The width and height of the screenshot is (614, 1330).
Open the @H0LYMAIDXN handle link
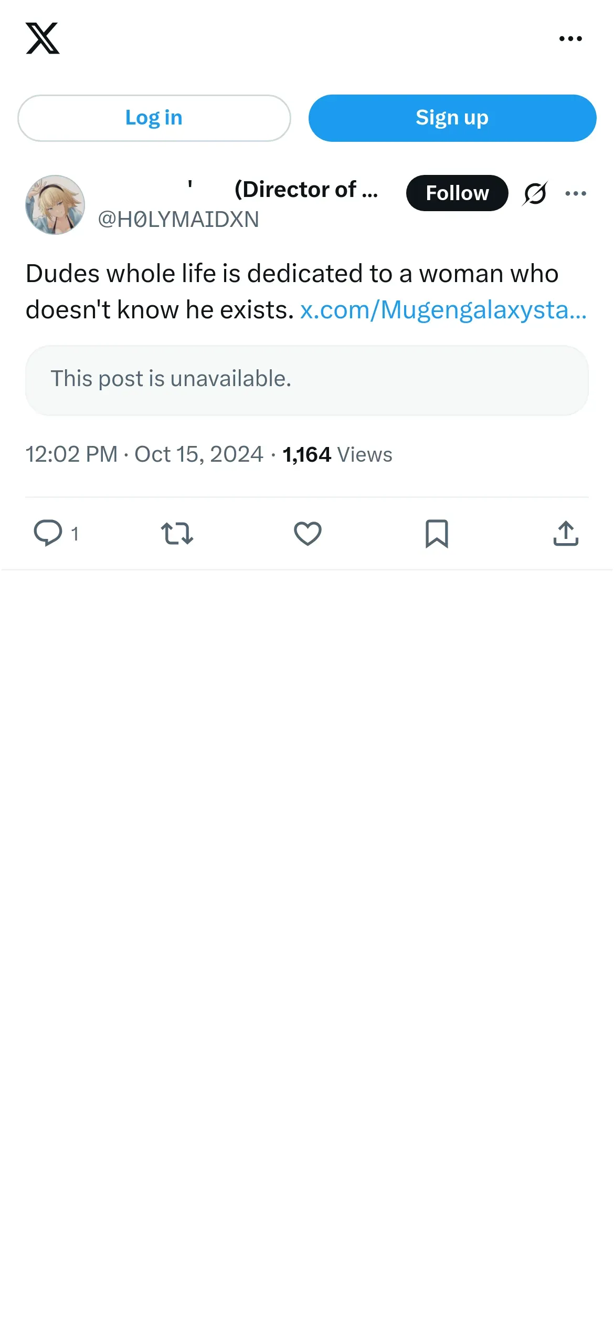tap(178, 220)
